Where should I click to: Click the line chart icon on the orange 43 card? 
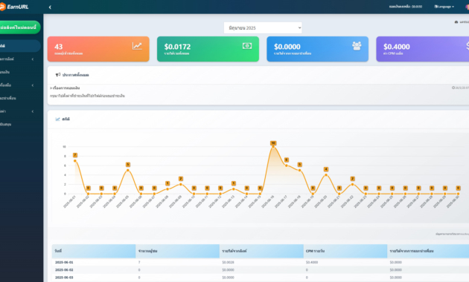tap(137, 46)
